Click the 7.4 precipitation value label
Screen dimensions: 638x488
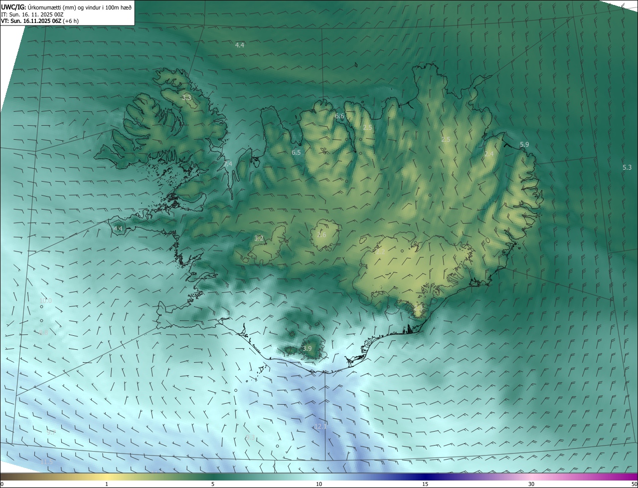pos(228,164)
